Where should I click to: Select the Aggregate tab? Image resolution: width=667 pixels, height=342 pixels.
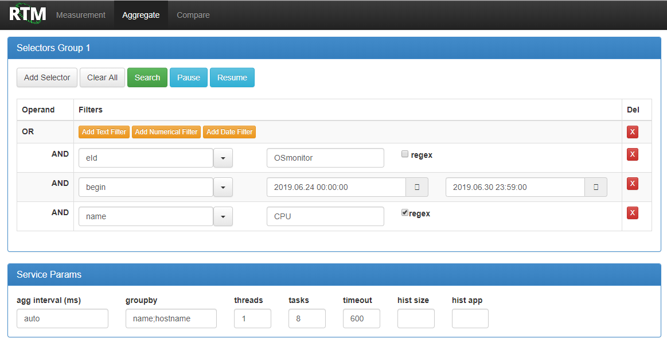point(141,15)
